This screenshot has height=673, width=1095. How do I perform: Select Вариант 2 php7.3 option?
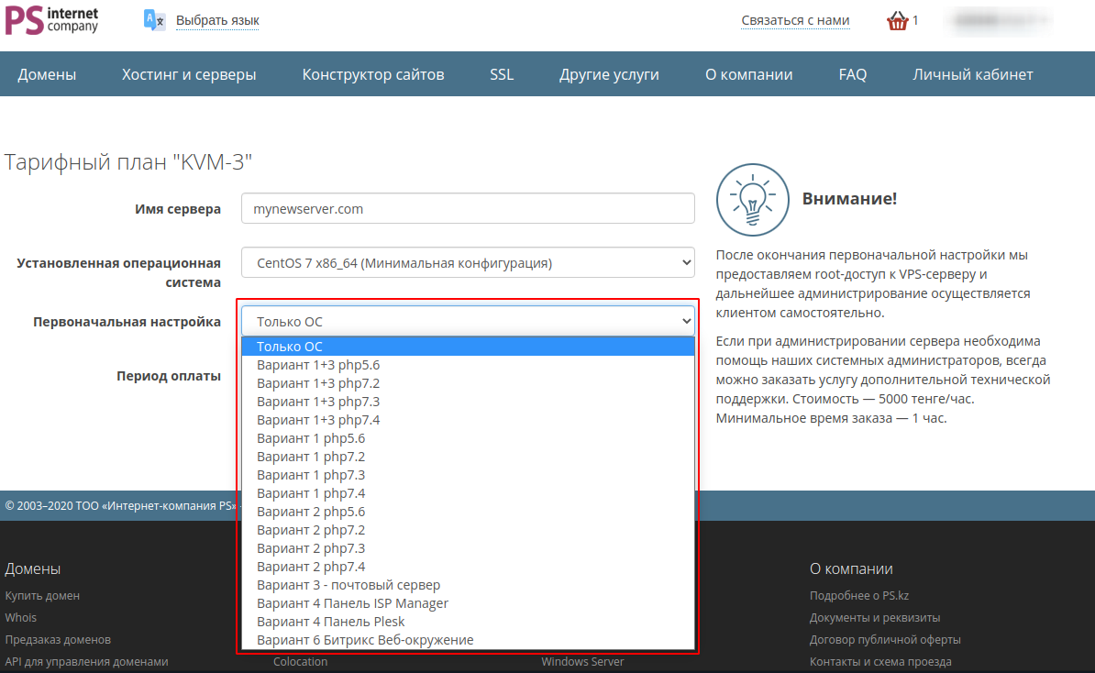[x=468, y=548]
